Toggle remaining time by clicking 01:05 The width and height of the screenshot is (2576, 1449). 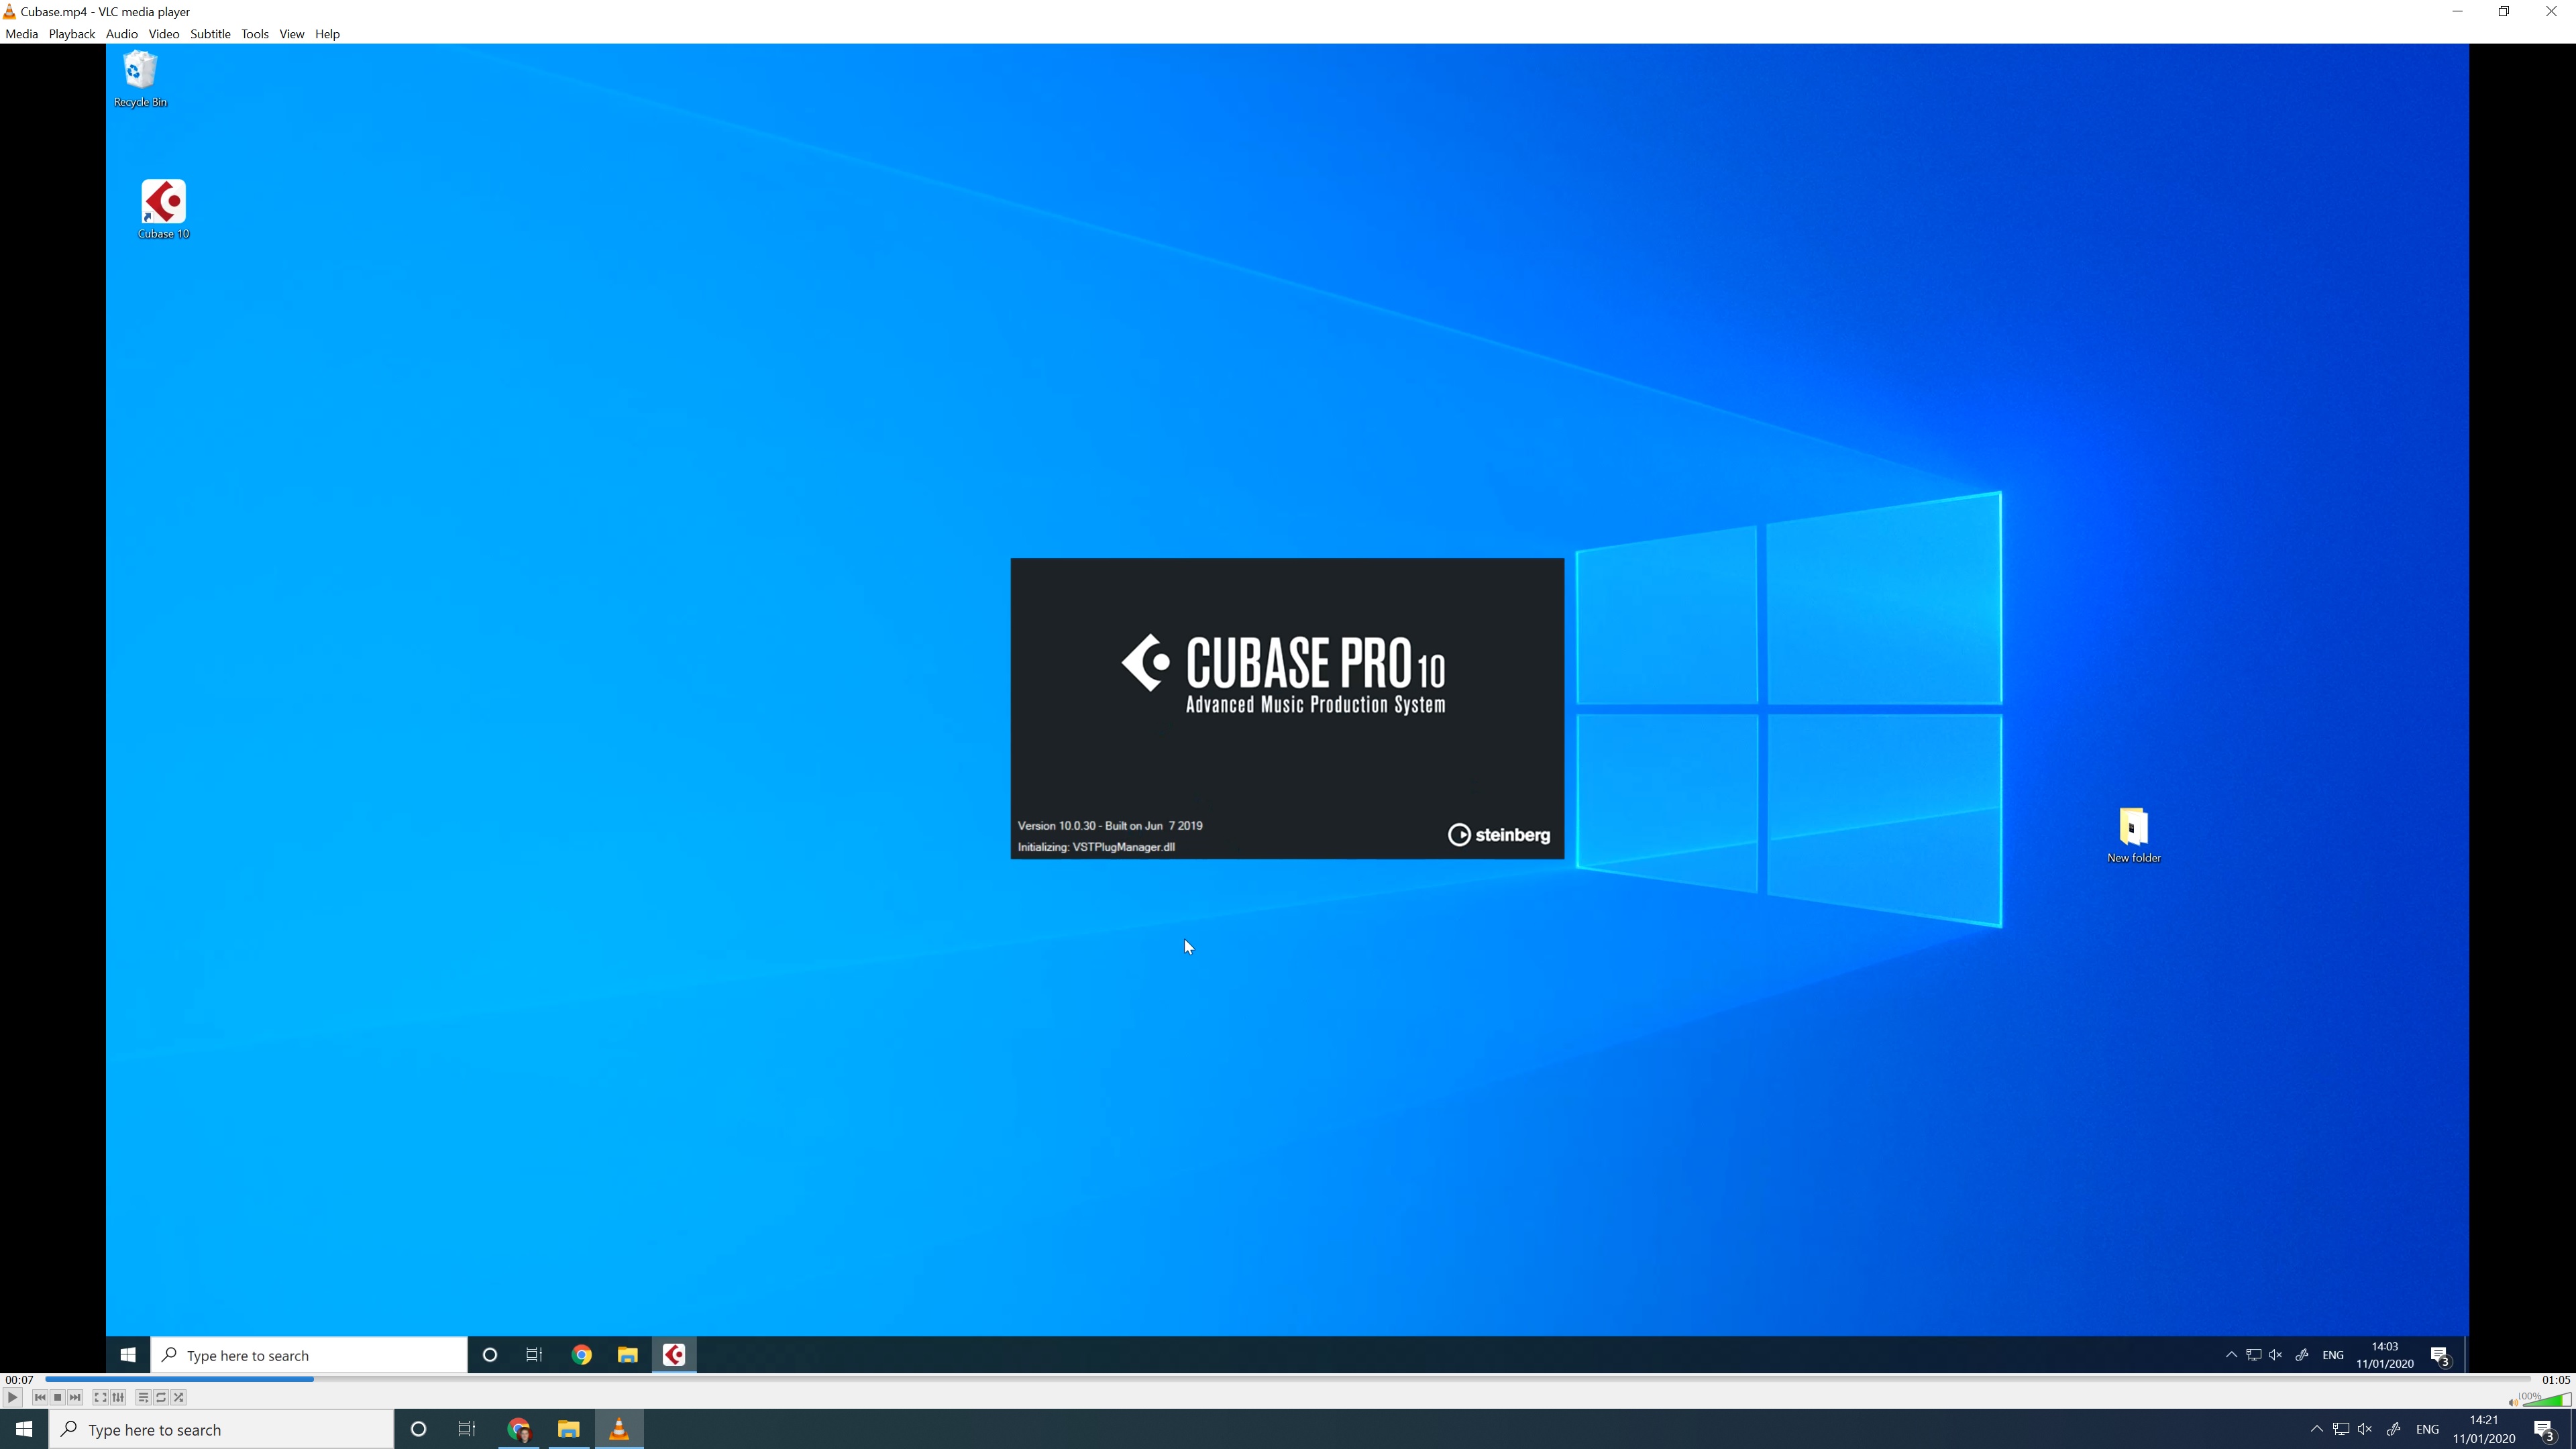[x=2556, y=1379]
